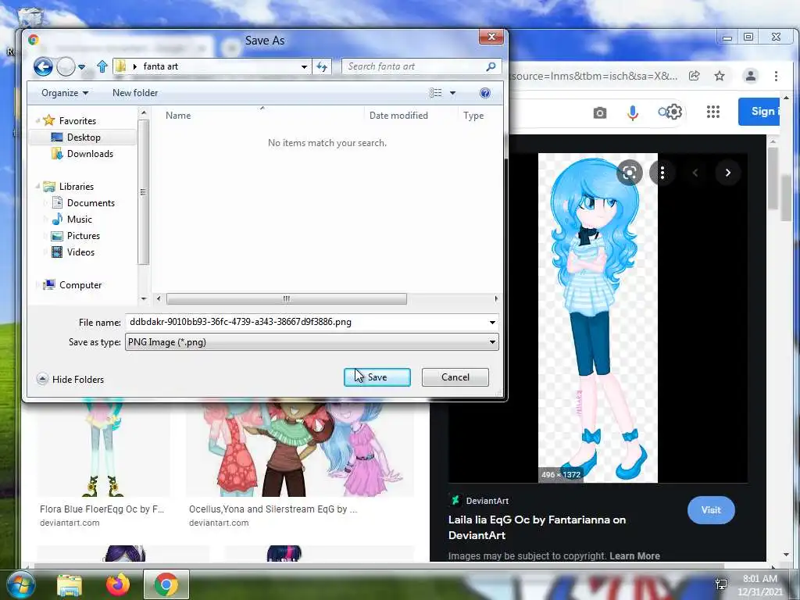
Task: Click the DeviantArt logo icon in preview
Action: [x=455, y=501]
